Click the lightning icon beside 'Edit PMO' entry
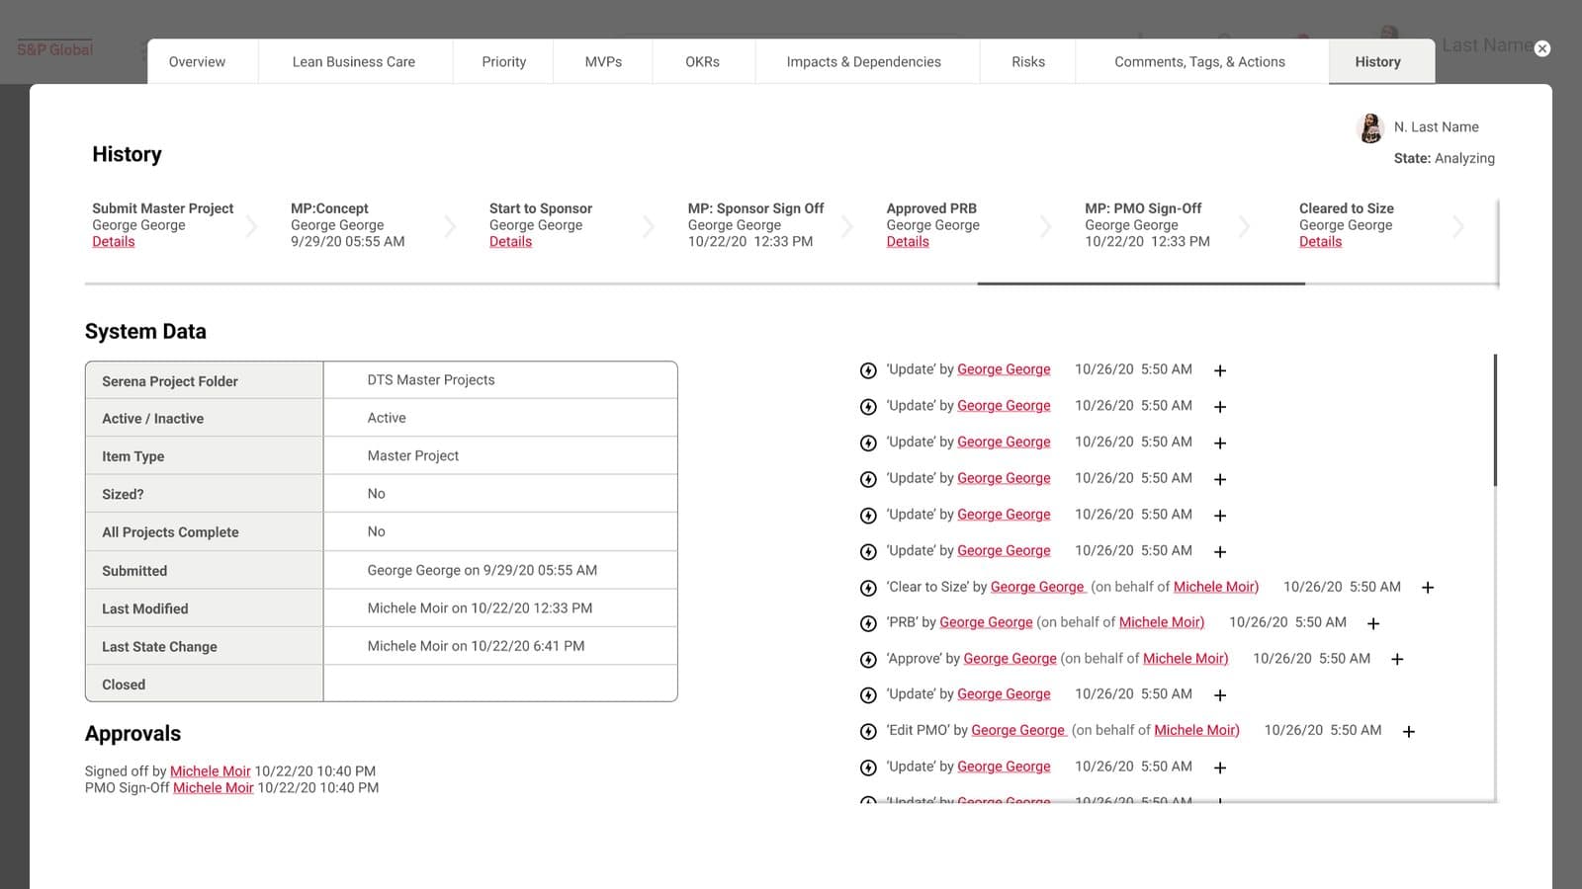1582x889 pixels. tap(868, 732)
